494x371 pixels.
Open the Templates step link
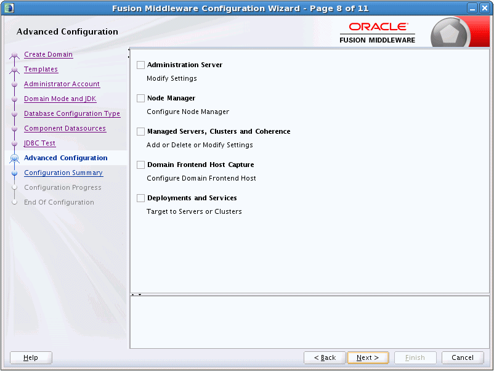[x=41, y=70]
